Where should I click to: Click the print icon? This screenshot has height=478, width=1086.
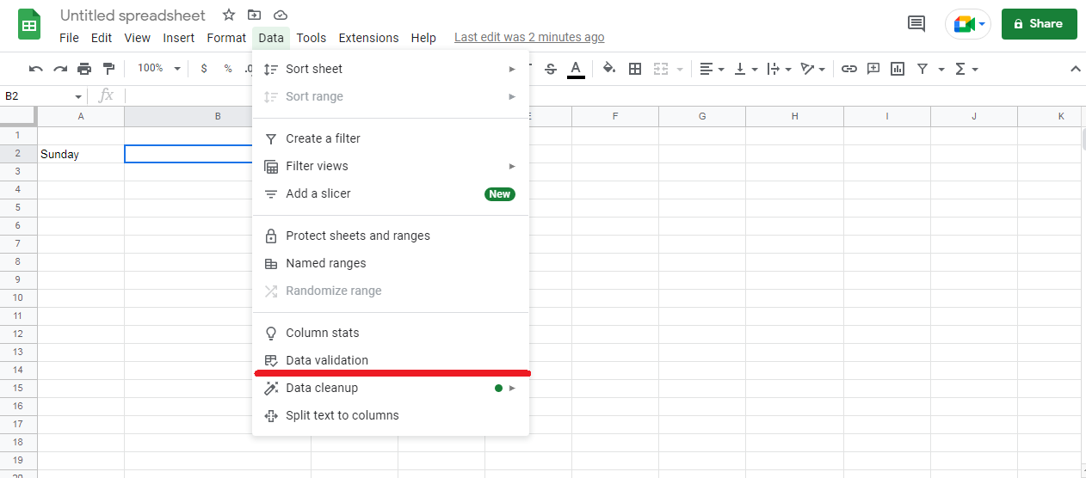tap(84, 69)
